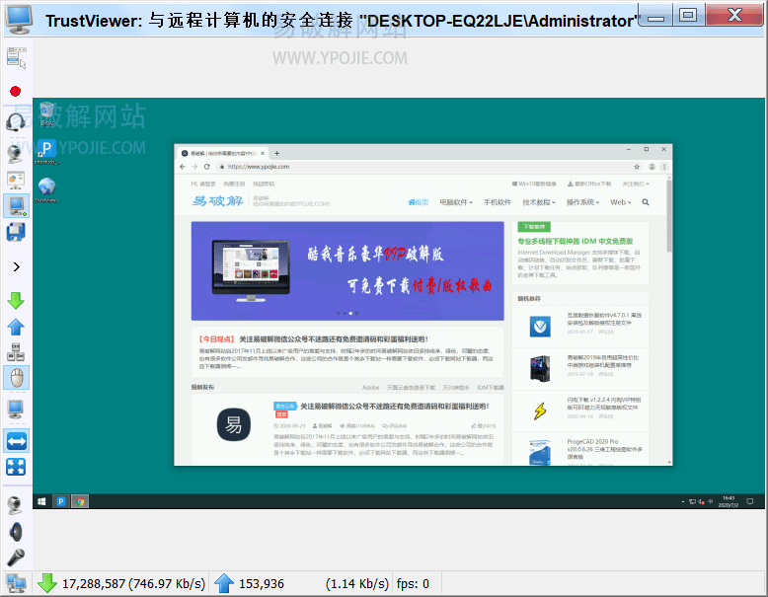This screenshot has width=768, height=597.
Task: Open the 酷我音乐豪华VIP破解版 banner
Action: click(x=347, y=270)
